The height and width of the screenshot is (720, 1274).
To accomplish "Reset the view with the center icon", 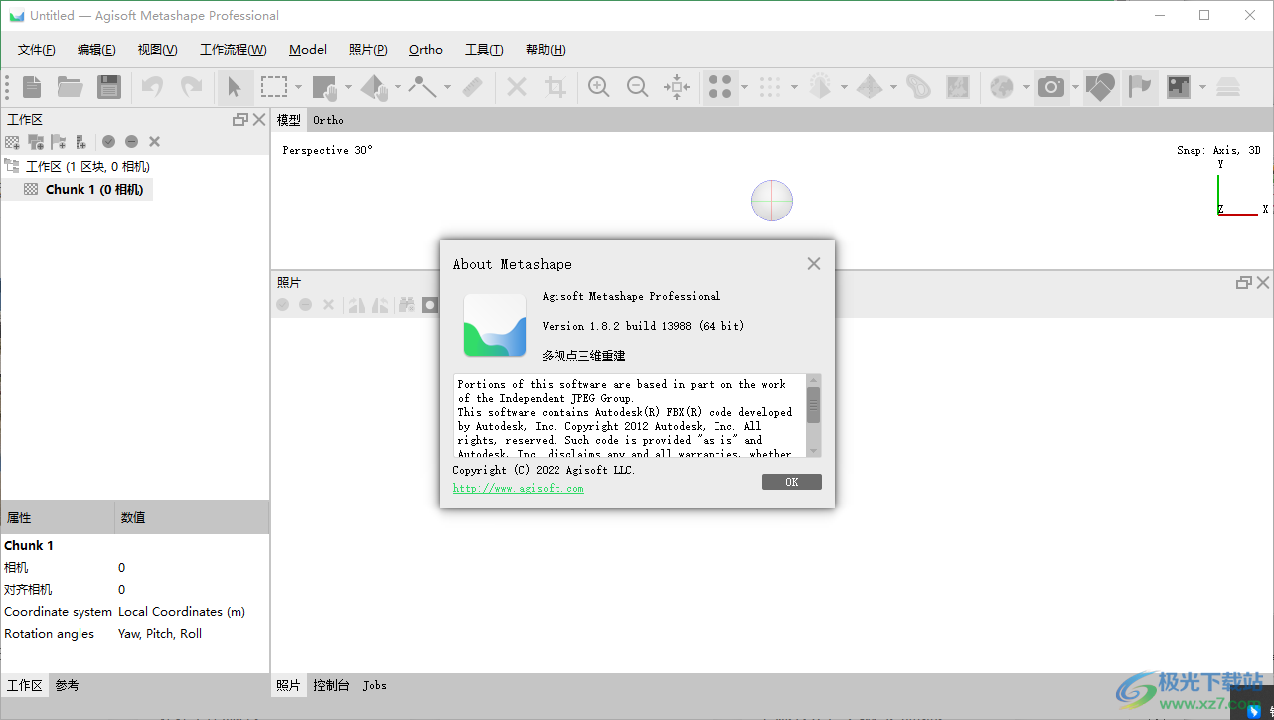I will click(677, 87).
